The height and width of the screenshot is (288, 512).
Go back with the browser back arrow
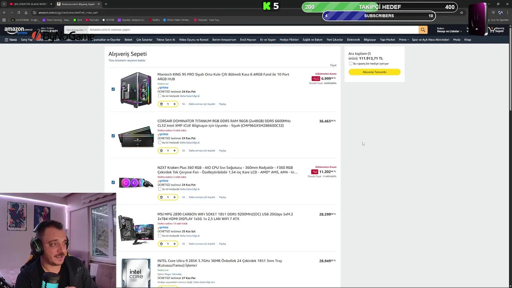pyautogui.click(x=4, y=12)
